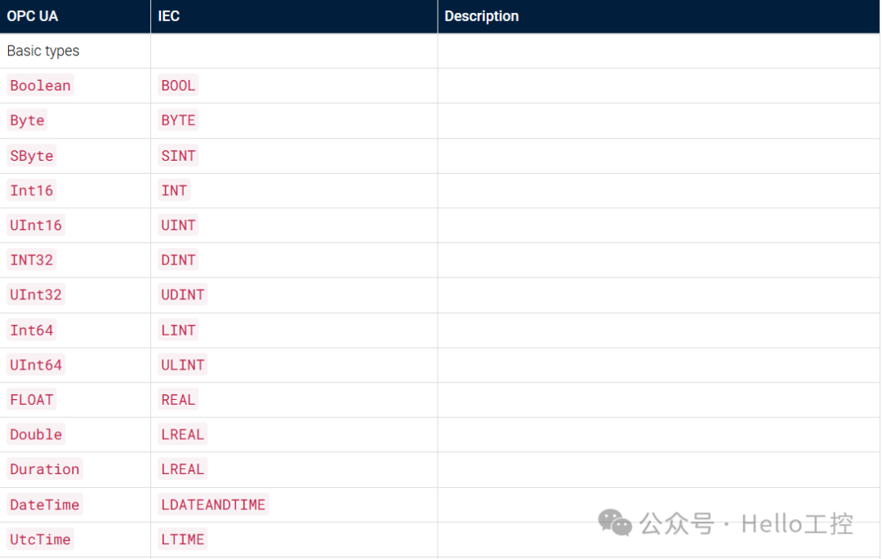Screen dimensions: 882x559
Task: Select the Duration code label
Action: pyautogui.click(x=45, y=469)
